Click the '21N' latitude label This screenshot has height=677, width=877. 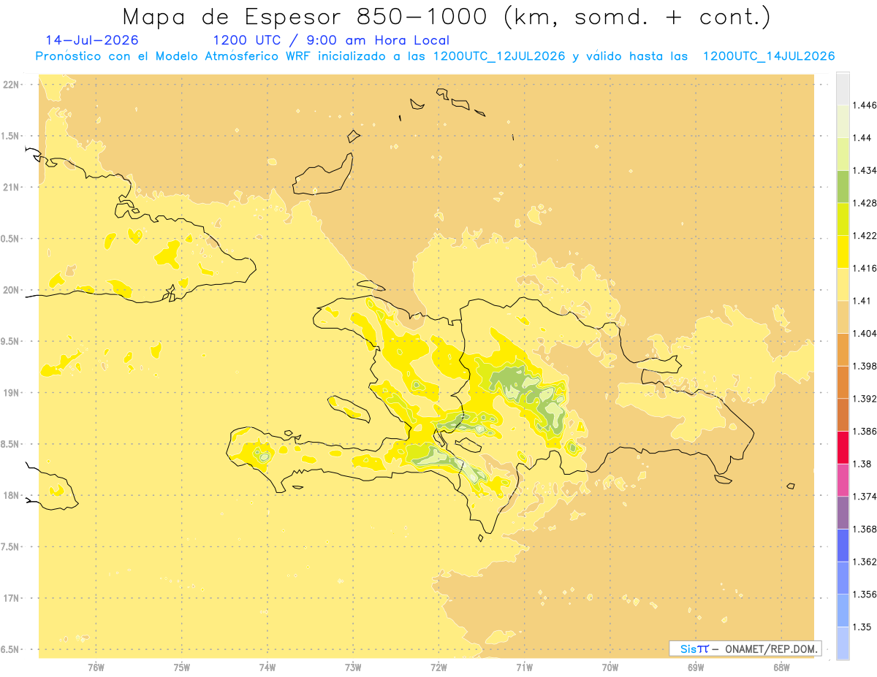pos(11,187)
